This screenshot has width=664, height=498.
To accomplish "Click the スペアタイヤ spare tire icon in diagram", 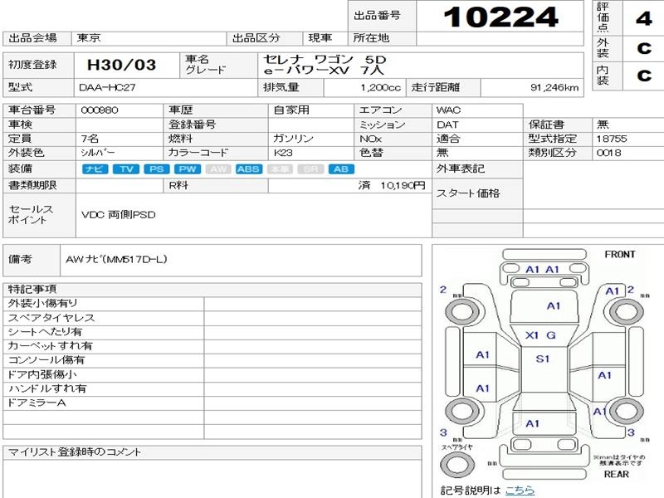I will (457, 464).
